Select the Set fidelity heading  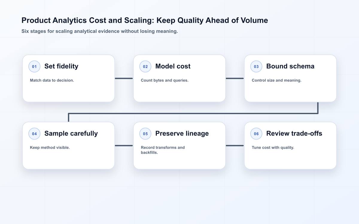click(61, 66)
